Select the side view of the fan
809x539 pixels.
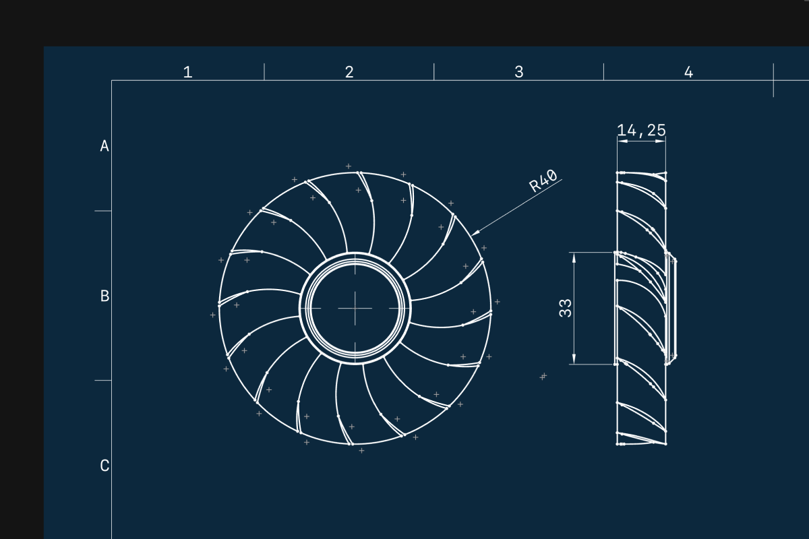tap(640, 308)
